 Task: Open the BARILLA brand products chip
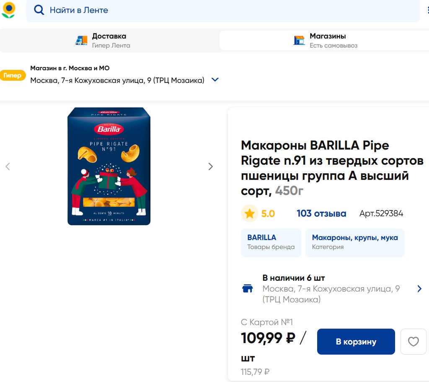271,242
